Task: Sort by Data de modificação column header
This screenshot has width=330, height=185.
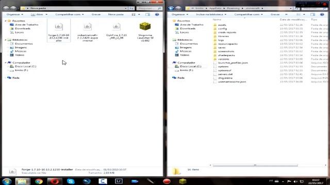Action: click(293, 20)
